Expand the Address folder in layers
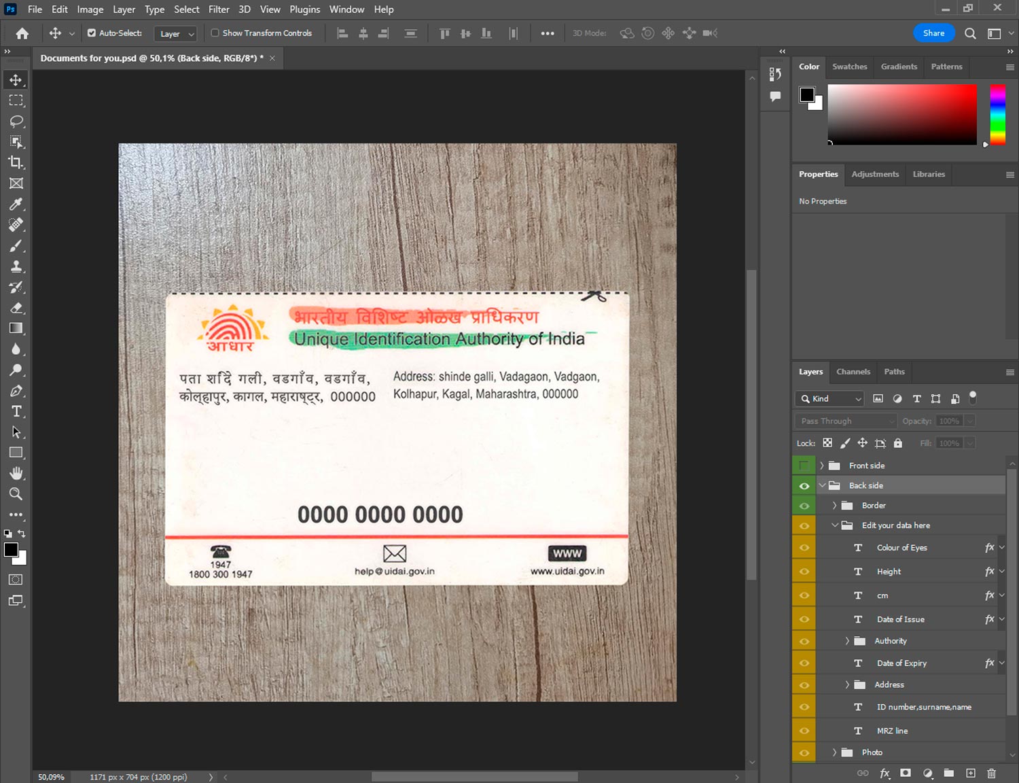The image size is (1019, 783). [847, 684]
